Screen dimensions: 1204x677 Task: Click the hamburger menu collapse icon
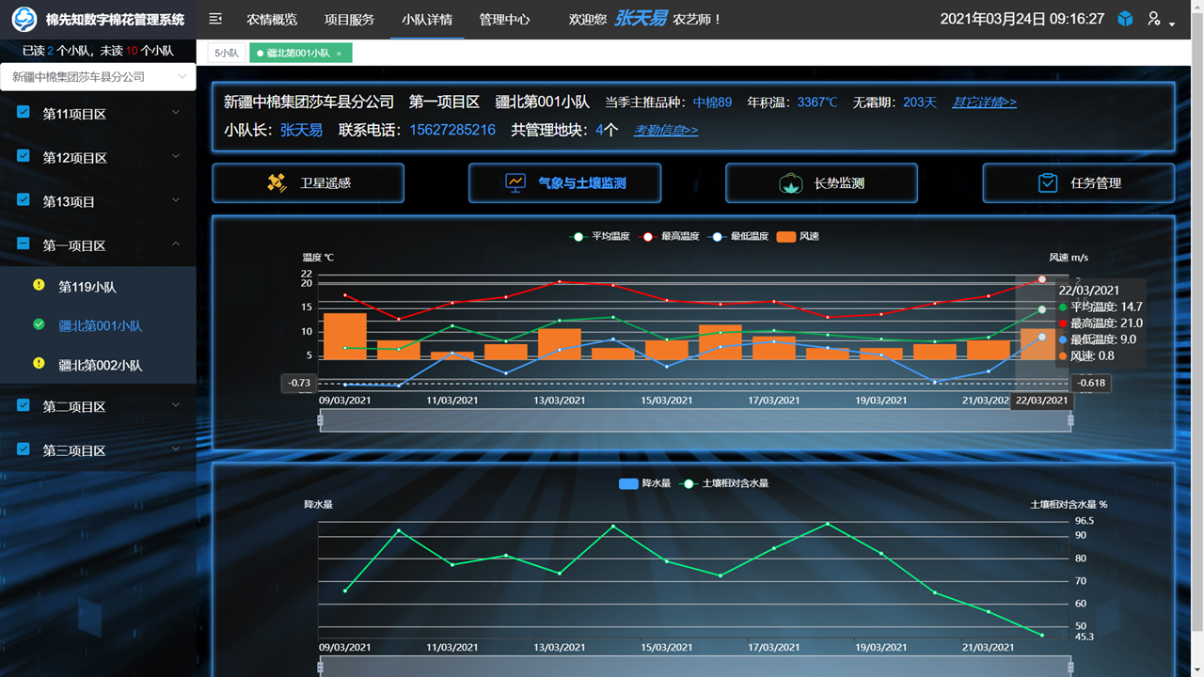(x=215, y=19)
